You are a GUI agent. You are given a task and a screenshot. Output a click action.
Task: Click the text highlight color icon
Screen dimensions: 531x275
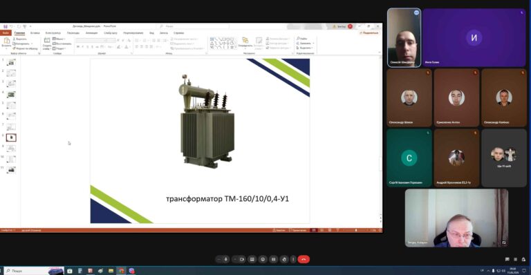point(118,47)
